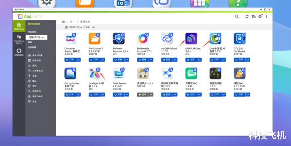
Task: Click the QuMagie AI album icon
Action: tap(94, 73)
